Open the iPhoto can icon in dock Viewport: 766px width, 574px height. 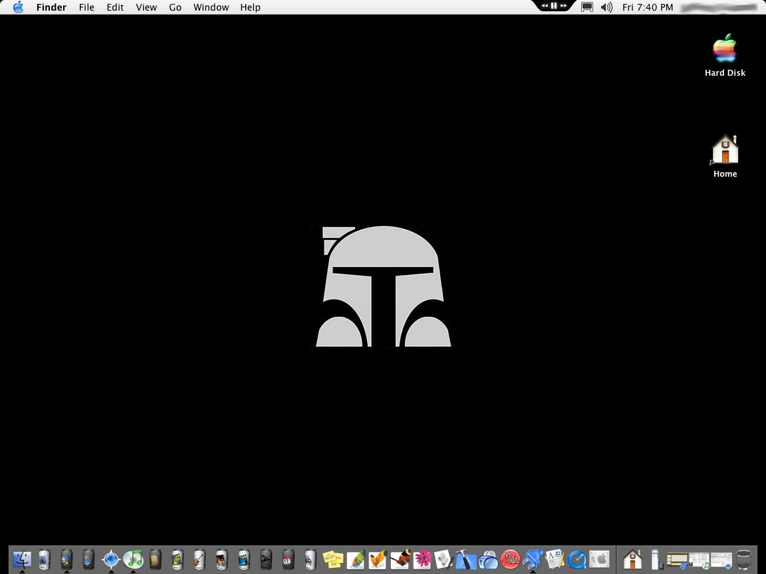[x=222, y=559]
